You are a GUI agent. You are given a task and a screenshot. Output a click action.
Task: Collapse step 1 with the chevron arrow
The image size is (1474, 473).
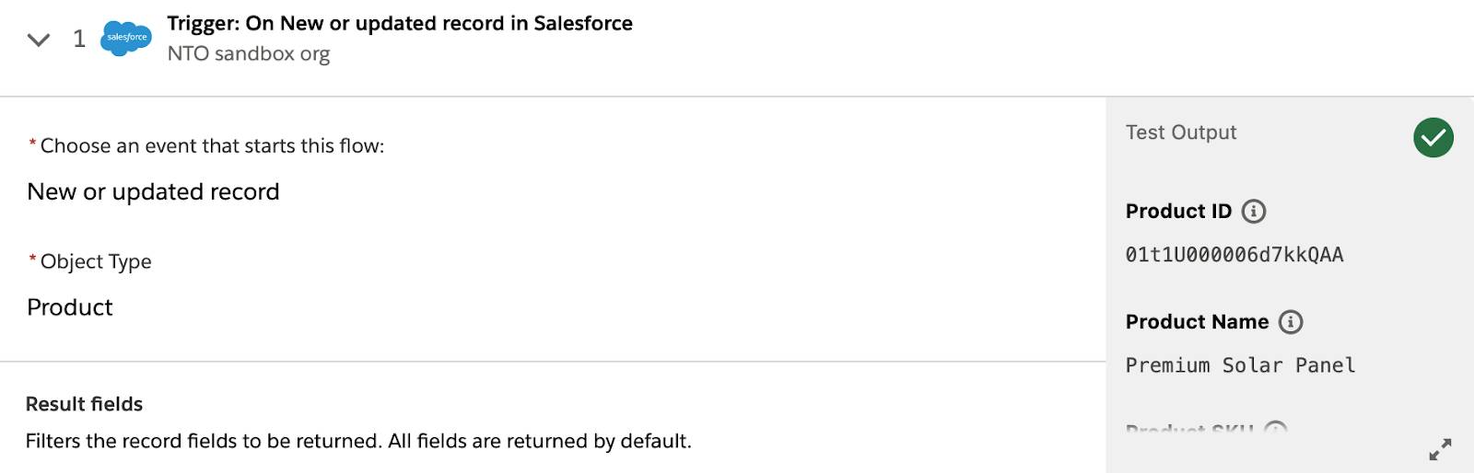pyautogui.click(x=39, y=40)
